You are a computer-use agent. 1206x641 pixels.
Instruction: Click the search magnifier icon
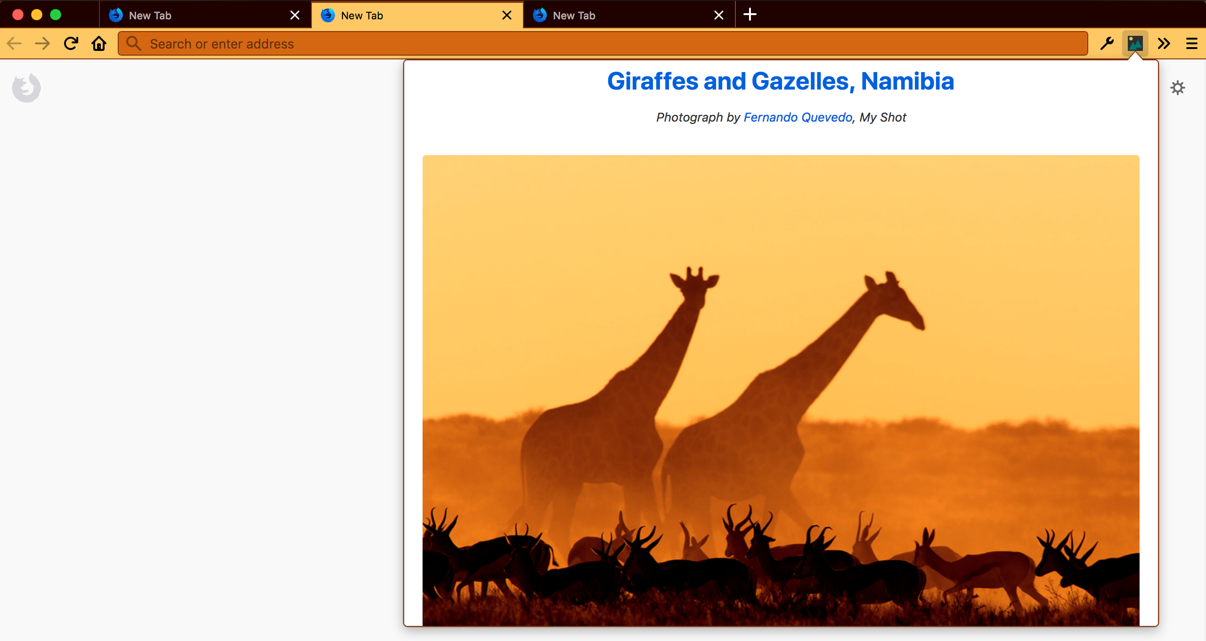pos(134,44)
